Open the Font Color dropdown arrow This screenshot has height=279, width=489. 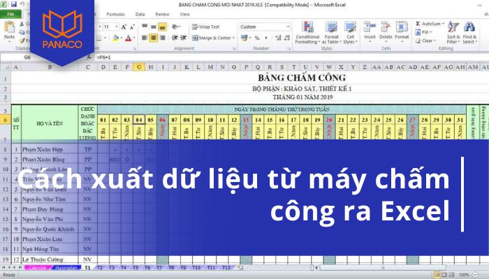coord(134,38)
